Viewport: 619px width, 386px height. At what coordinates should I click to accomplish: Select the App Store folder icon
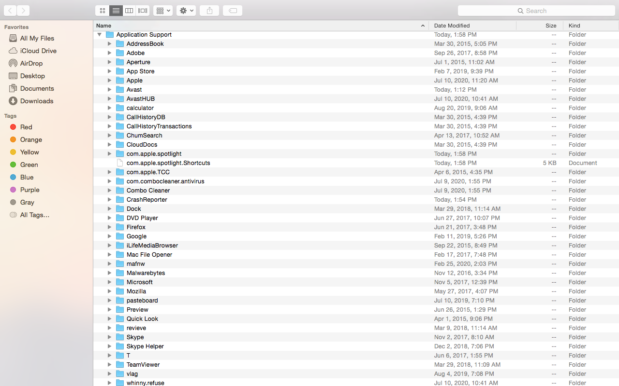(x=120, y=71)
